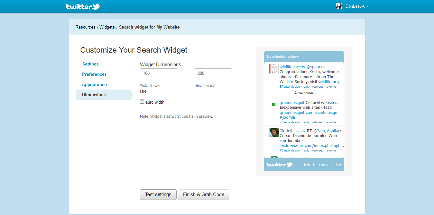
Task: Click Finish & Grab Code button
Action: [x=204, y=194]
